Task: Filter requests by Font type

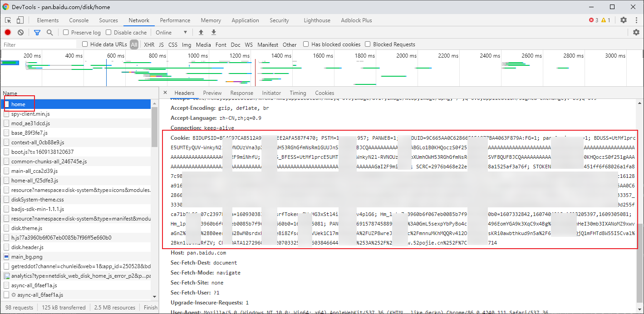Action: [221, 44]
